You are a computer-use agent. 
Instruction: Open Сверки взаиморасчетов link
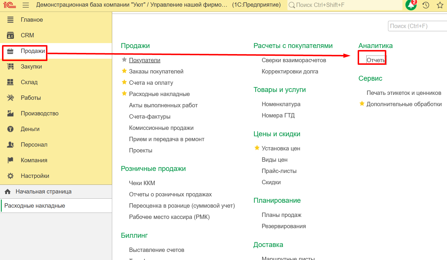[x=293, y=60]
